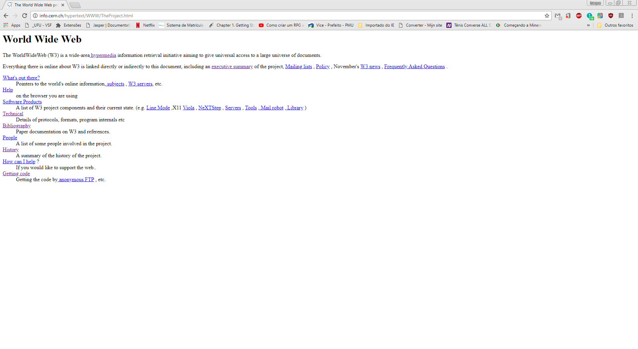Expand the hidden bookmarks overflow chevron
The height and width of the screenshot is (349, 638).
tap(588, 25)
